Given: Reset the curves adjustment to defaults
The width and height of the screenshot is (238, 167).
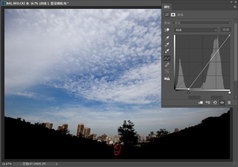Looking at the screenshot, I should pos(215,102).
